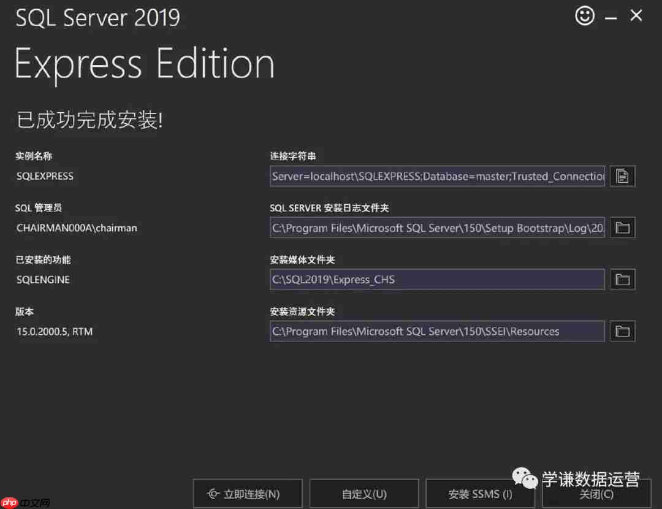The height and width of the screenshot is (509, 662).
Task: Click the smiley feedback icon
Action: click(585, 16)
